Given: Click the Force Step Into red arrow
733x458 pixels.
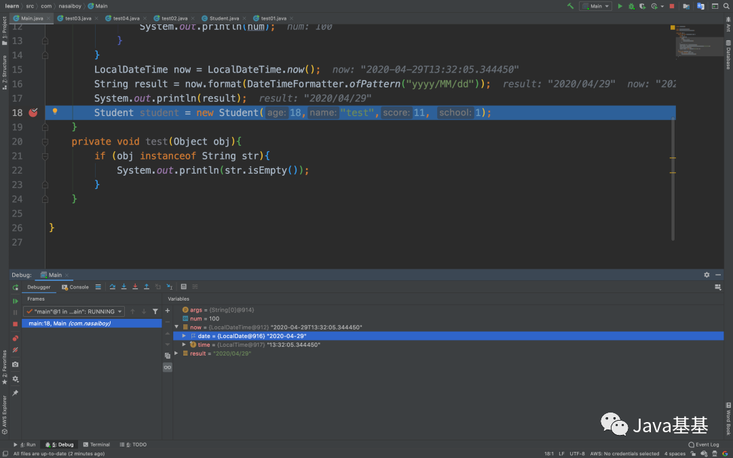Looking at the screenshot, I should click(x=135, y=287).
